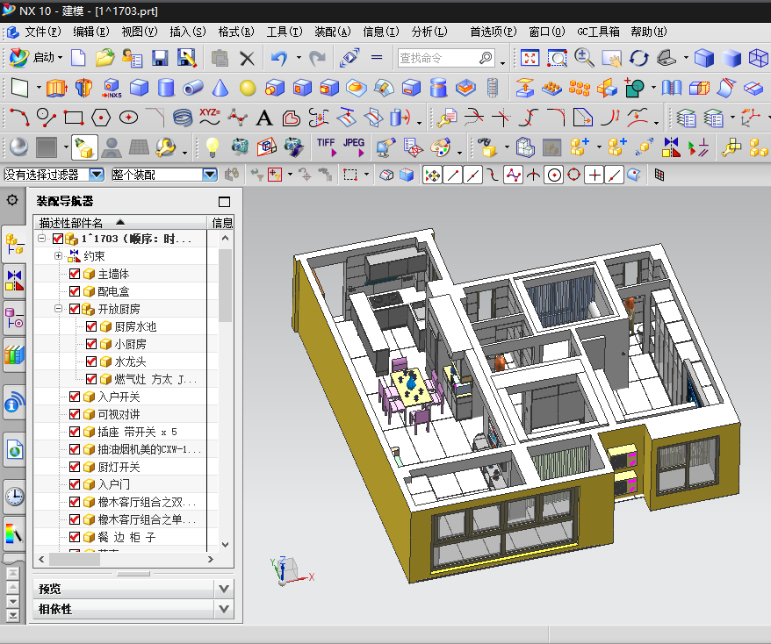Image resolution: width=771 pixels, height=644 pixels.
Task: Open the 装配(A) menu
Action: coord(331,32)
